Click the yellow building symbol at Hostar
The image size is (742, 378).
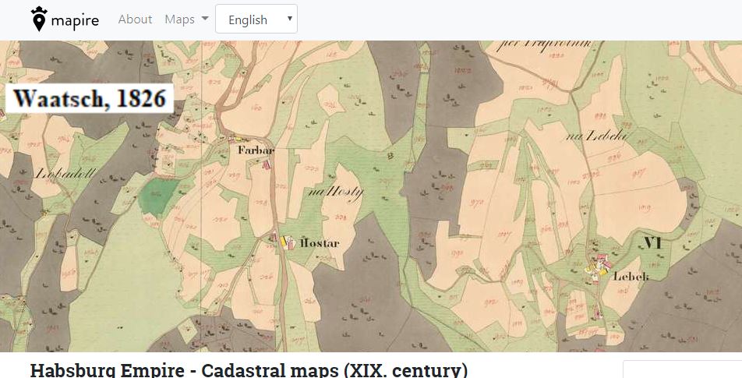click(287, 242)
